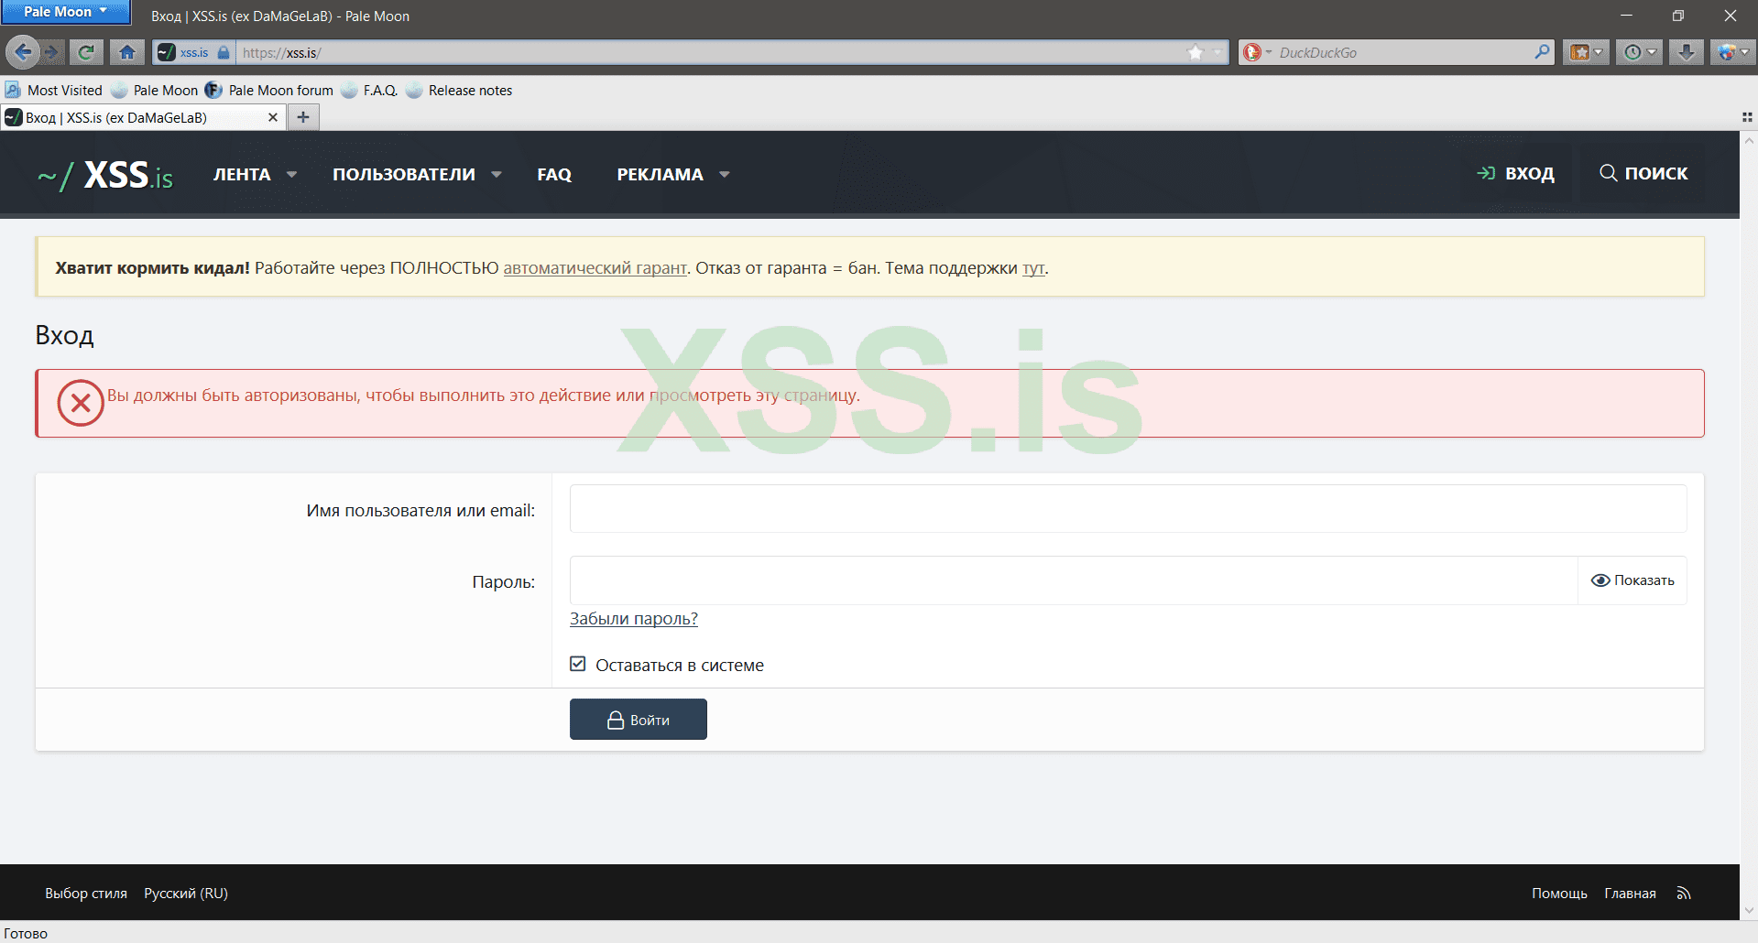Open the Bookmarks toolbar button
This screenshot has height=943, width=1758.
pyautogui.click(x=1579, y=52)
